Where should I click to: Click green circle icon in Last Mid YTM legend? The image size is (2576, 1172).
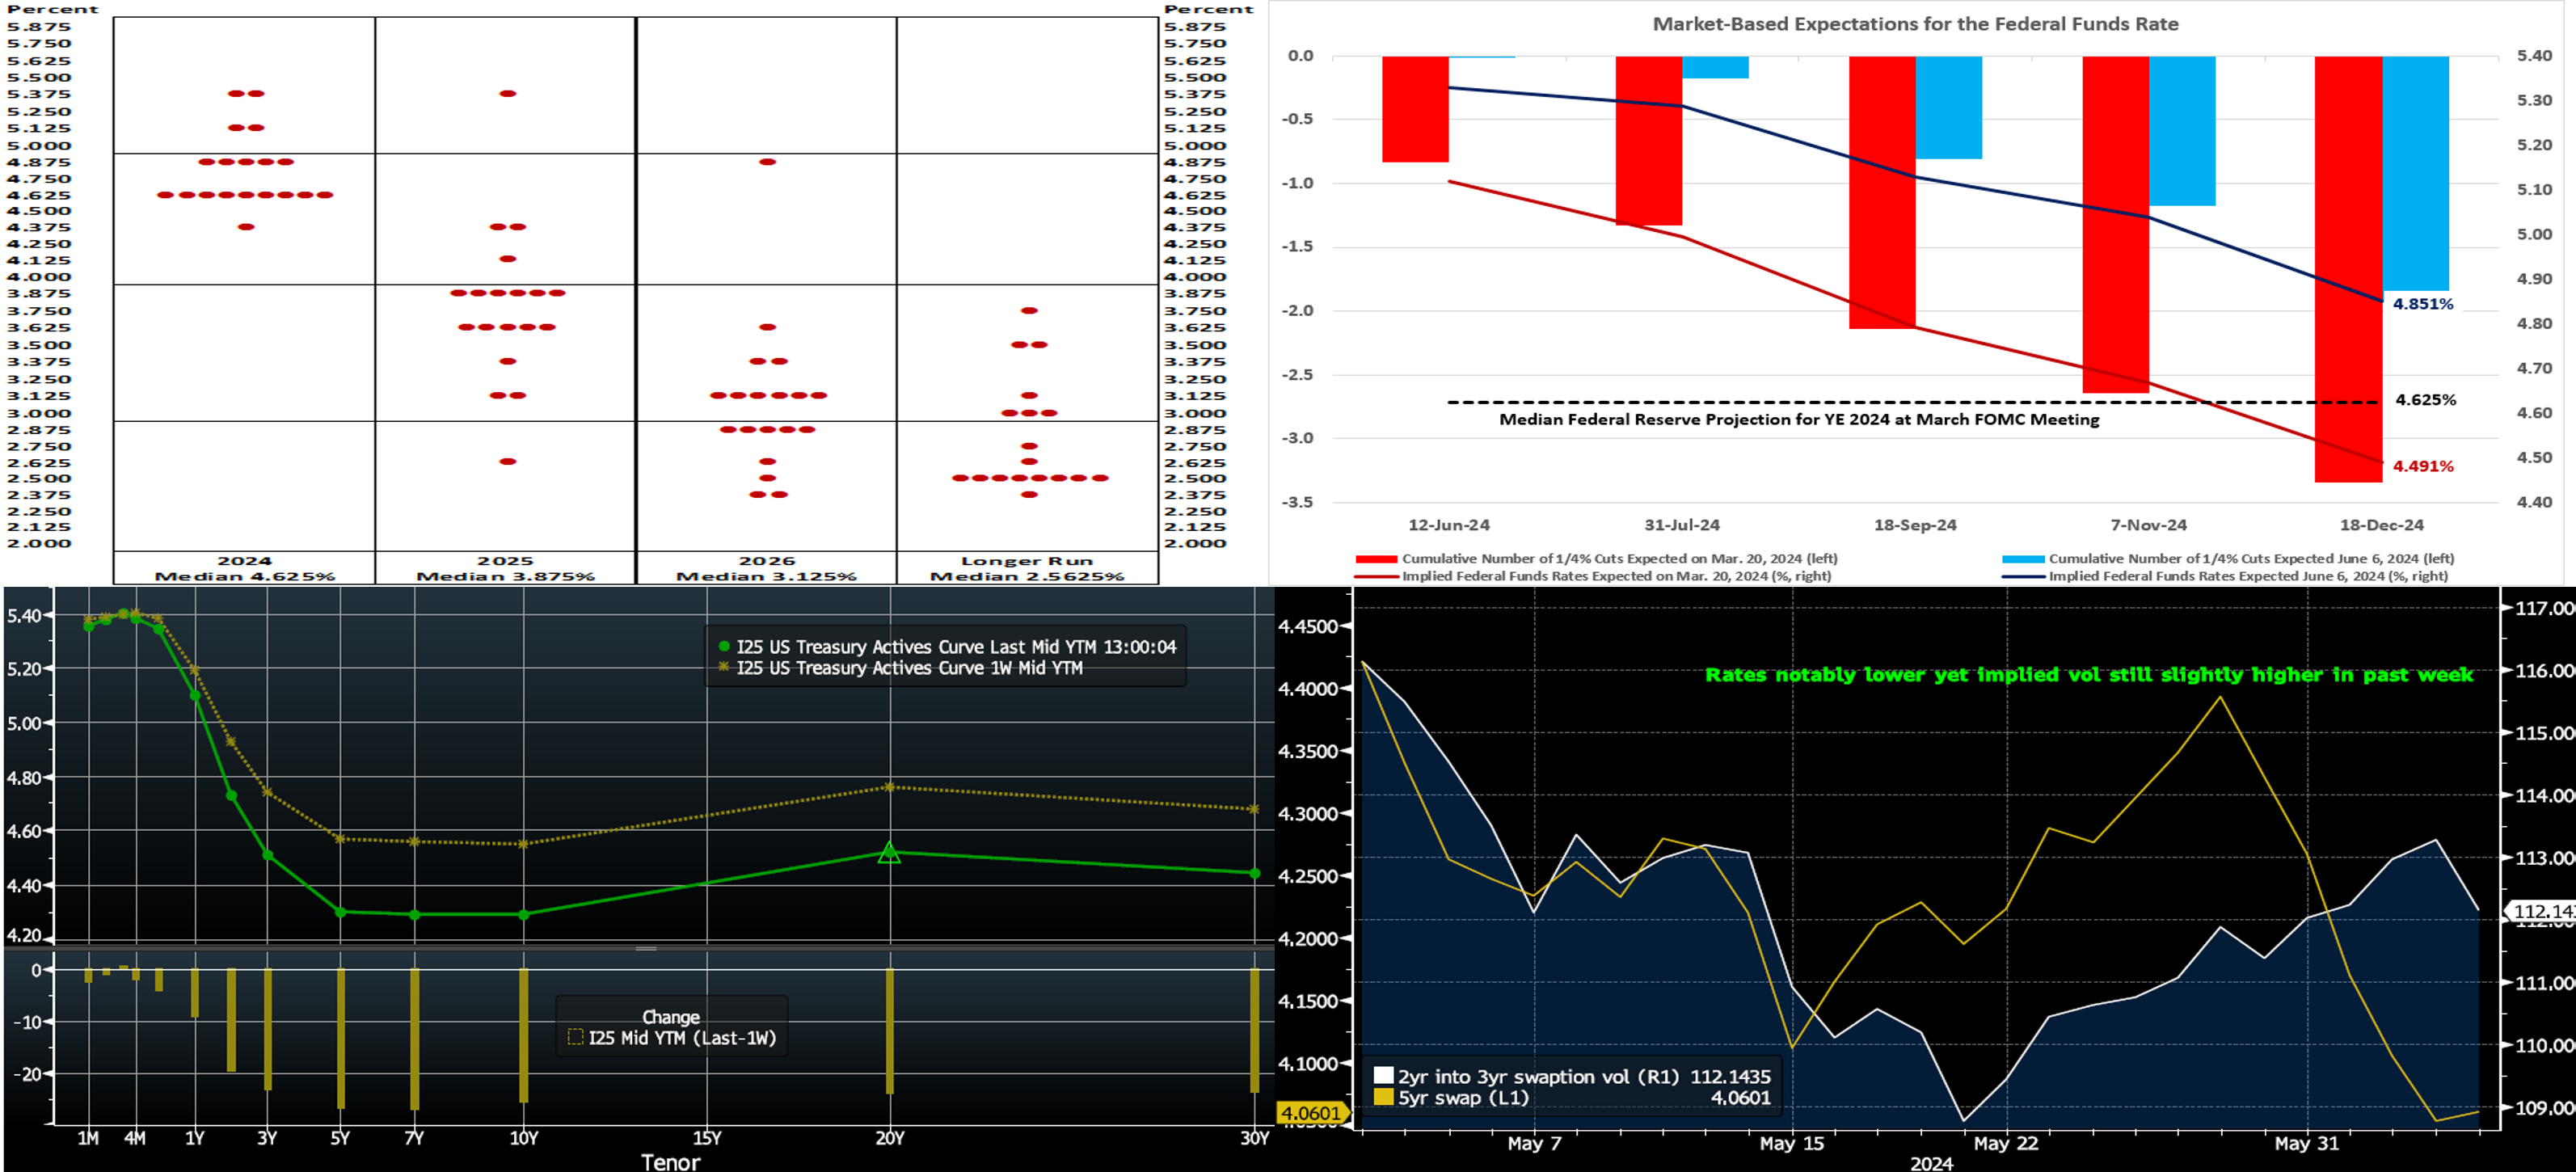coord(724,647)
